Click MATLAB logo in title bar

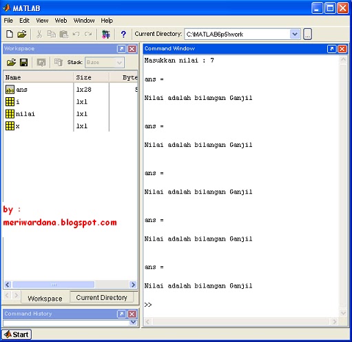[6, 8]
